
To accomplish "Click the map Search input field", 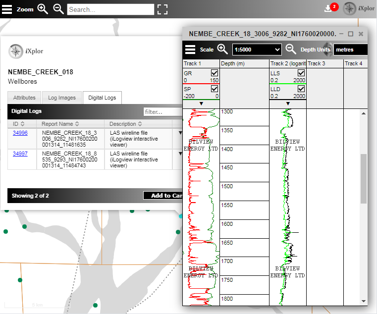I will click(110, 9).
